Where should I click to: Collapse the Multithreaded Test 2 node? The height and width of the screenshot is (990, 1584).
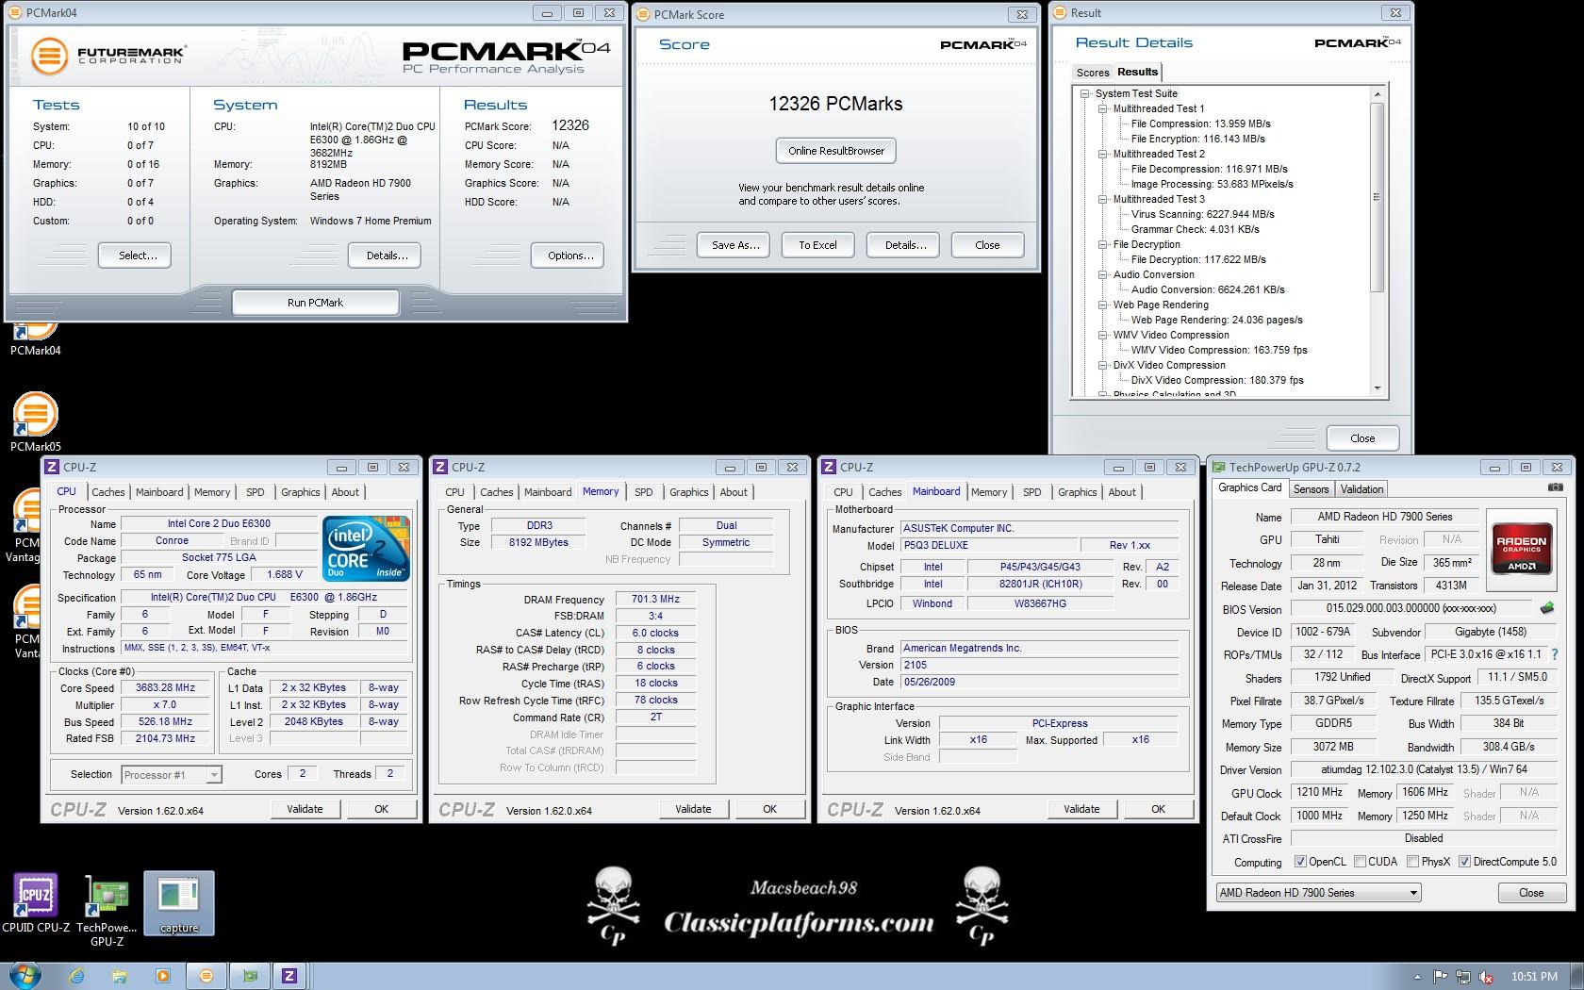tap(1103, 154)
